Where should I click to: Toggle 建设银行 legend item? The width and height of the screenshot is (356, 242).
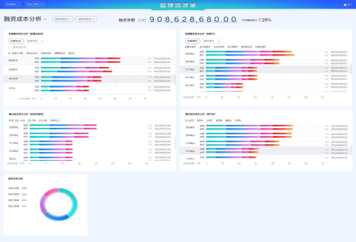[191, 47]
